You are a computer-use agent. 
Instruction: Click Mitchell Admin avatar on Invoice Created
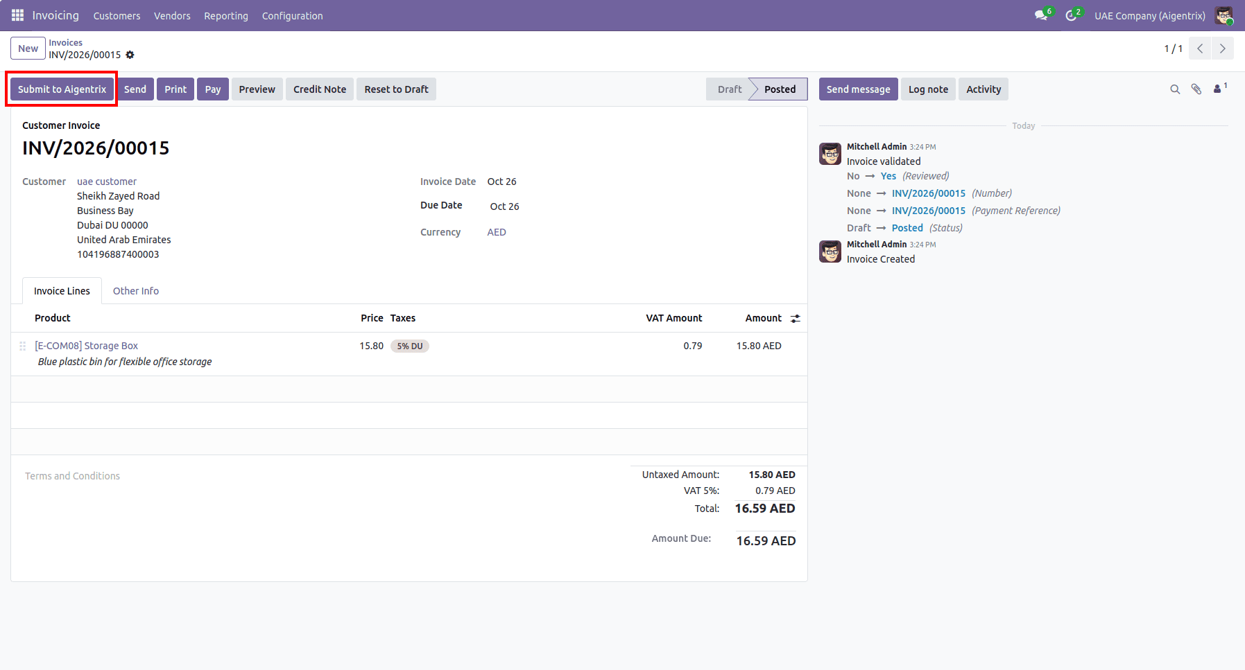pos(830,252)
